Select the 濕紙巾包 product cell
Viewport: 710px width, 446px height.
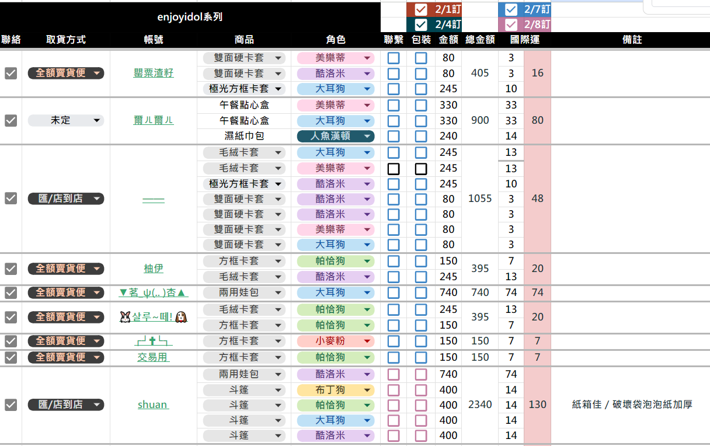[x=244, y=136]
